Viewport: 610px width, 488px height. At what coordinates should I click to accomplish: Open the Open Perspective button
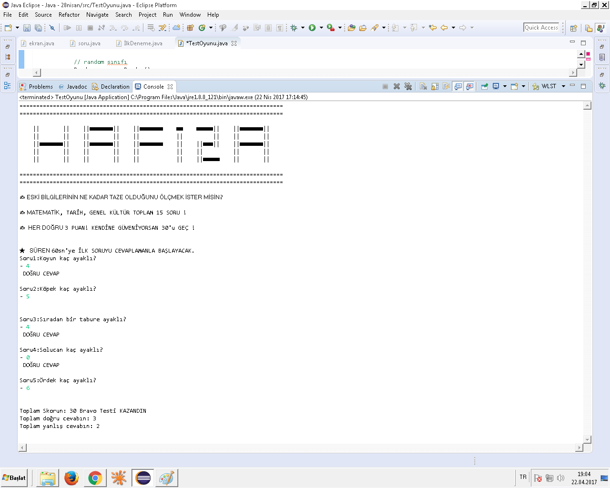coord(574,28)
